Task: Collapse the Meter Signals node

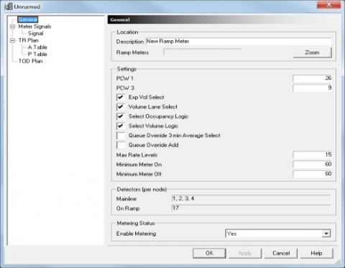Action: (13, 27)
